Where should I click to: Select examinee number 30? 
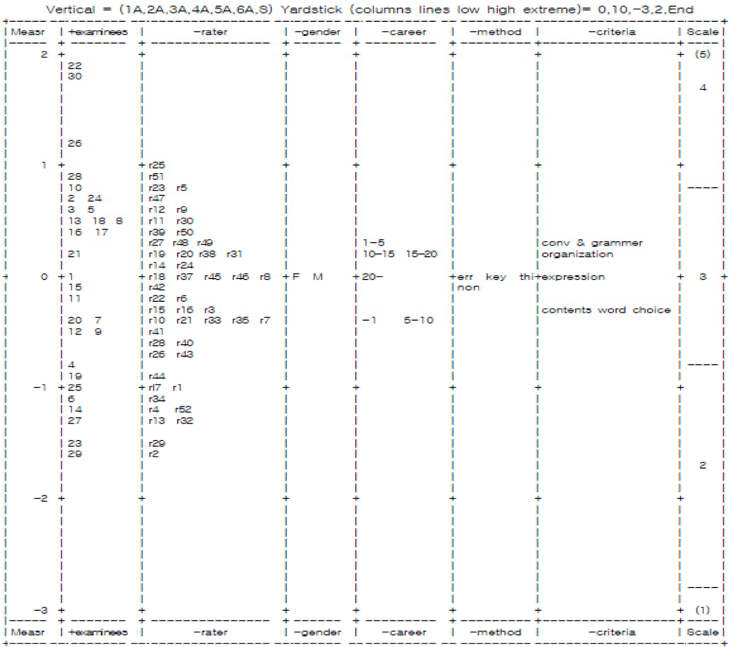75,76
